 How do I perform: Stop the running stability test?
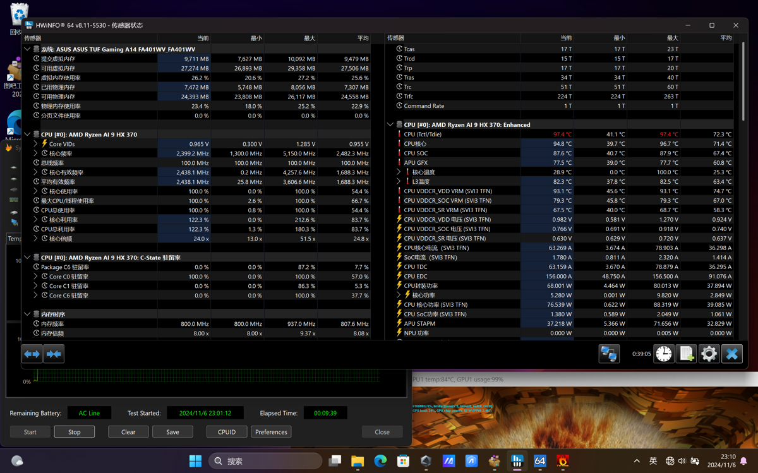click(75, 432)
